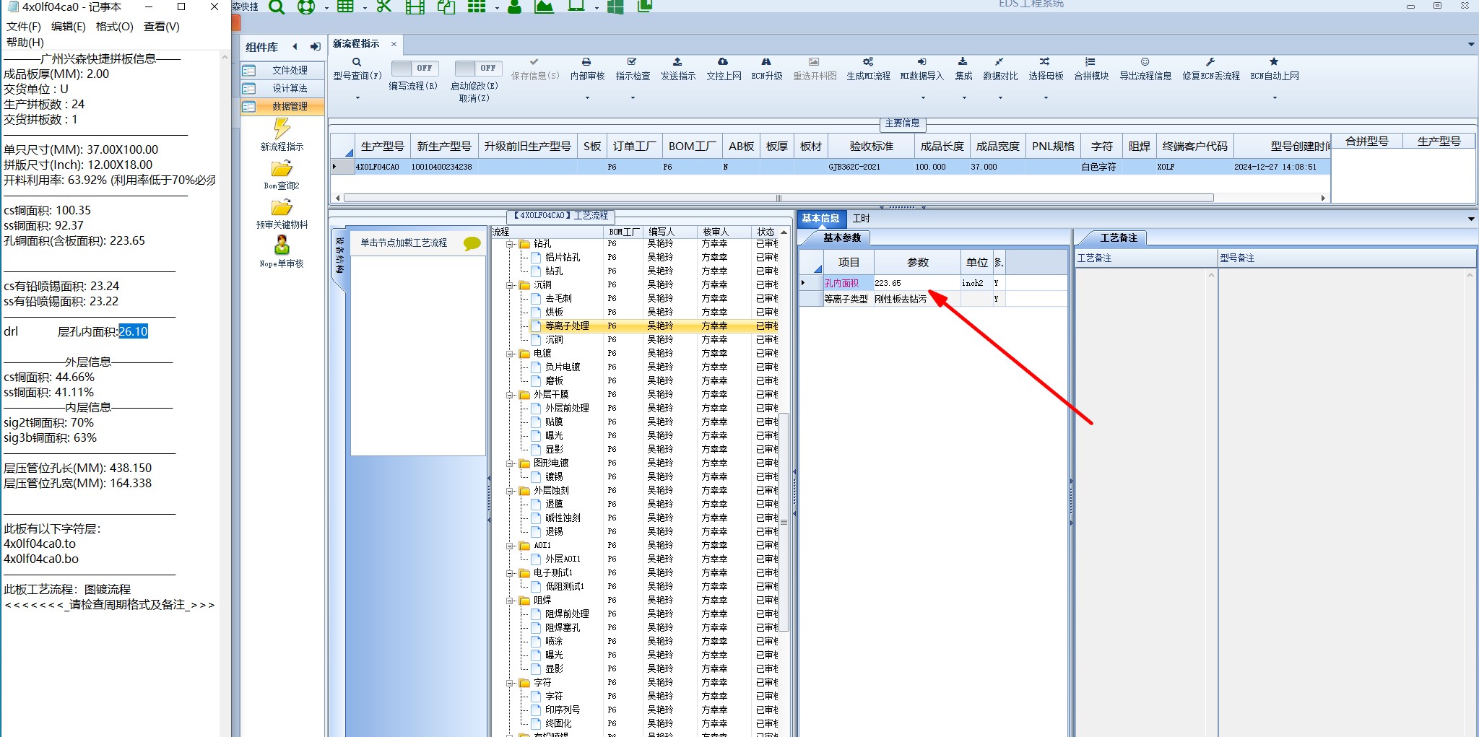
Task: Click the 数据对比 compress arrows icon
Action: [x=999, y=62]
